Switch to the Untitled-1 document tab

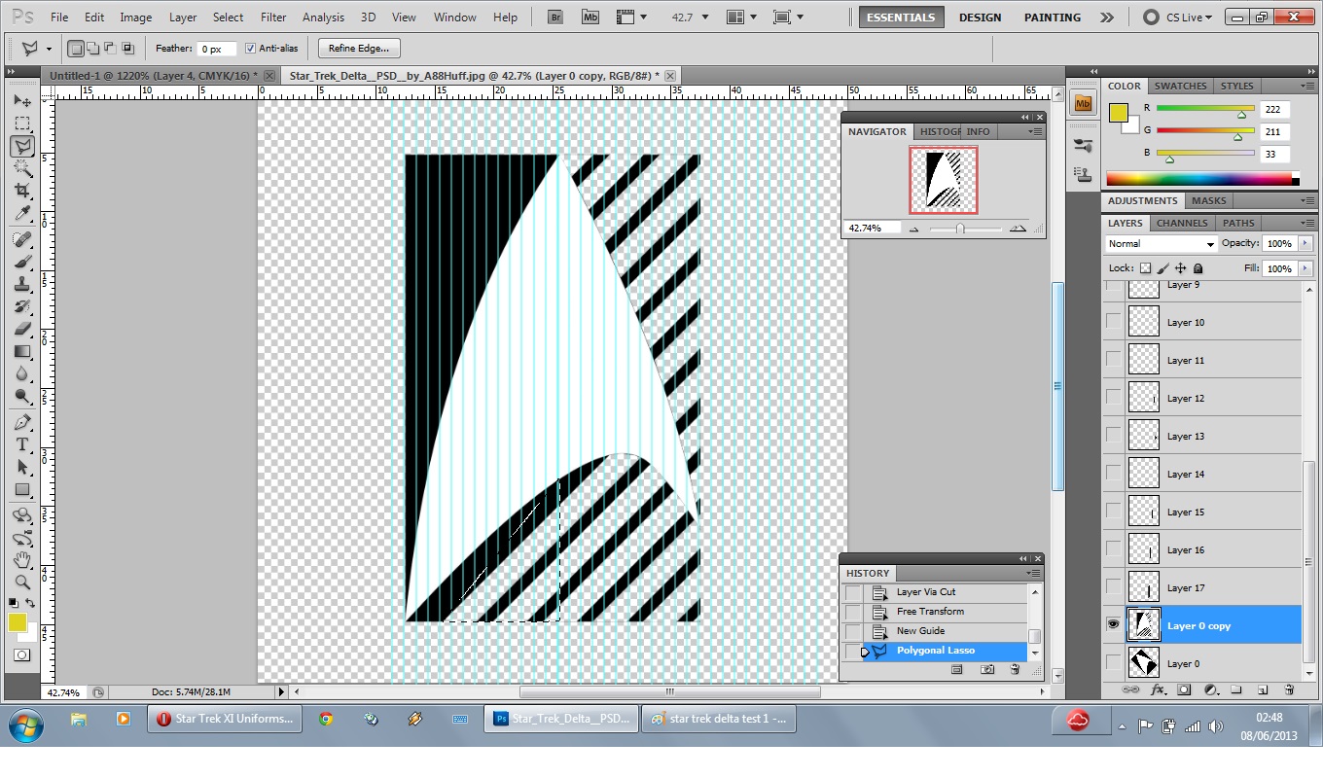click(x=152, y=75)
